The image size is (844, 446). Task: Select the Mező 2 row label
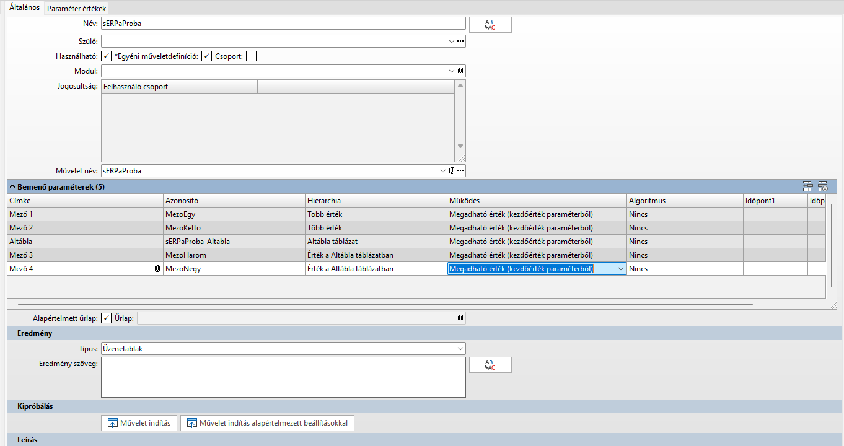[86, 228]
